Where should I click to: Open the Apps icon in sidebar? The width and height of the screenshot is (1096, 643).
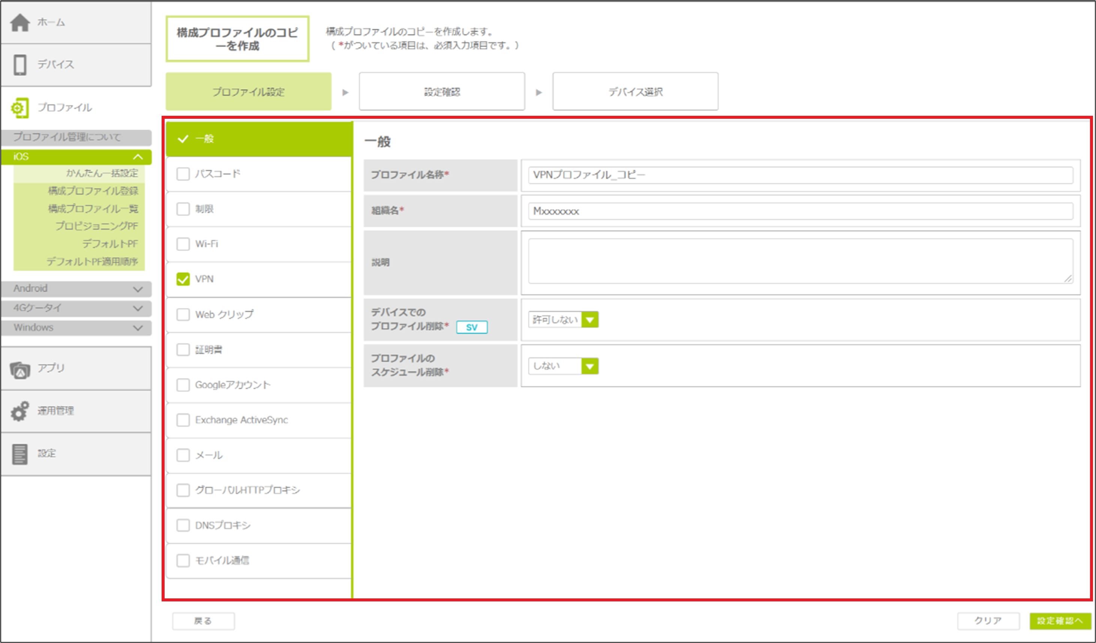(x=20, y=370)
